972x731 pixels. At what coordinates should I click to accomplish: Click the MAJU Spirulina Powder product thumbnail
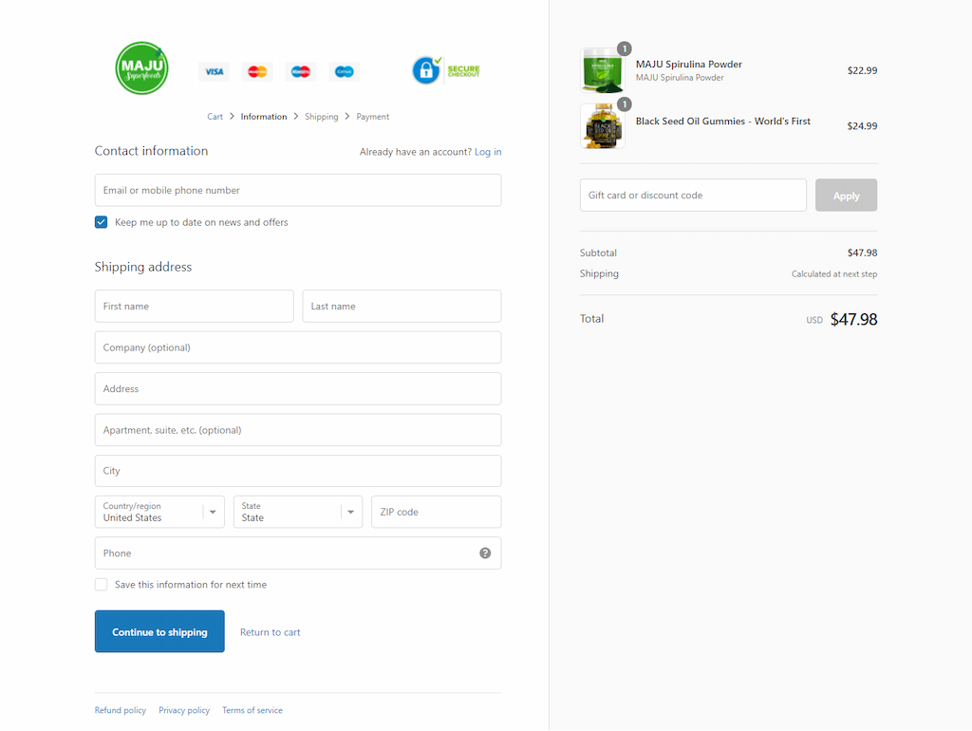click(602, 70)
